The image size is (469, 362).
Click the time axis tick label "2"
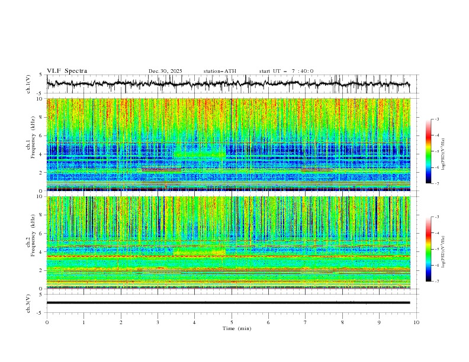[121, 322]
